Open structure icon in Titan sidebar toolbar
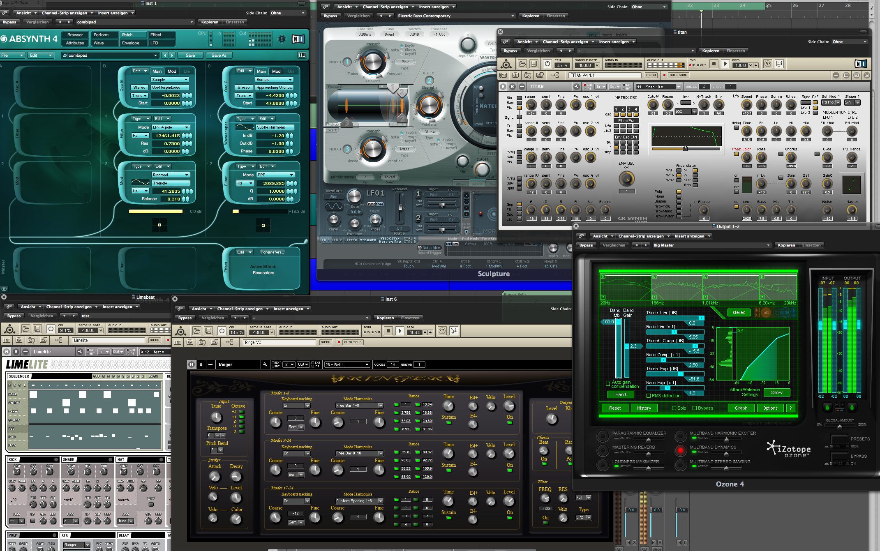The width and height of the screenshot is (880, 551). pyautogui.click(x=555, y=75)
